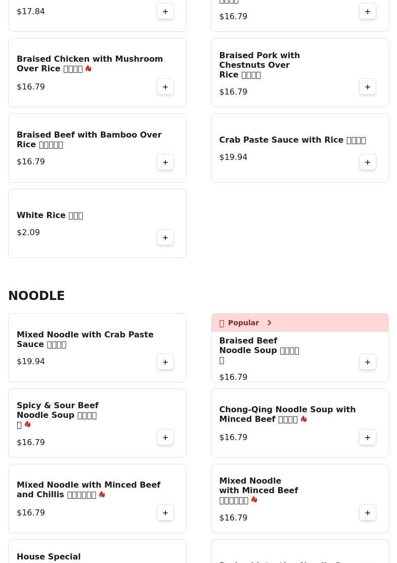Add Braised Beef with Bamboo Over Rice

(x=165, y=162)
